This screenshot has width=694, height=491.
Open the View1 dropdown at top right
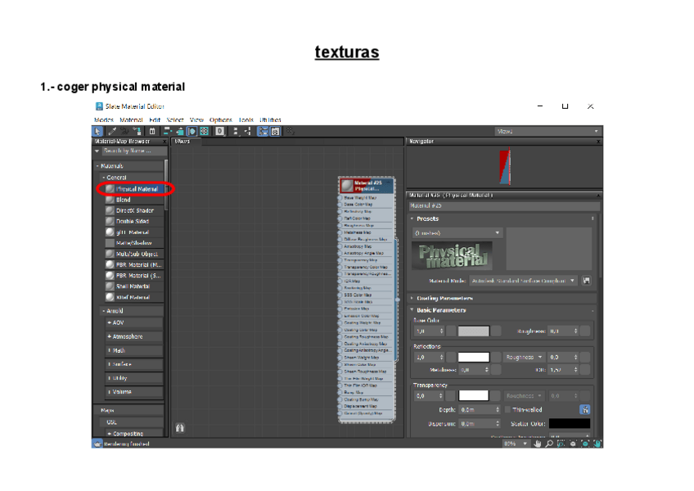pos(548,131)
